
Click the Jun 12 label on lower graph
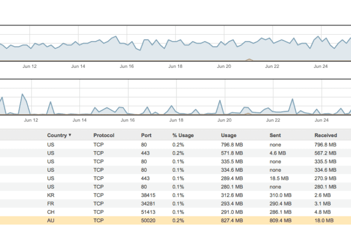31,120
